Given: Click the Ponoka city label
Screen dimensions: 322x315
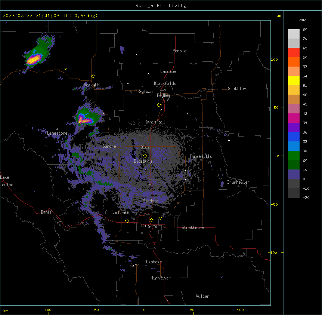Looking at the screenshot, I should 179,51.
